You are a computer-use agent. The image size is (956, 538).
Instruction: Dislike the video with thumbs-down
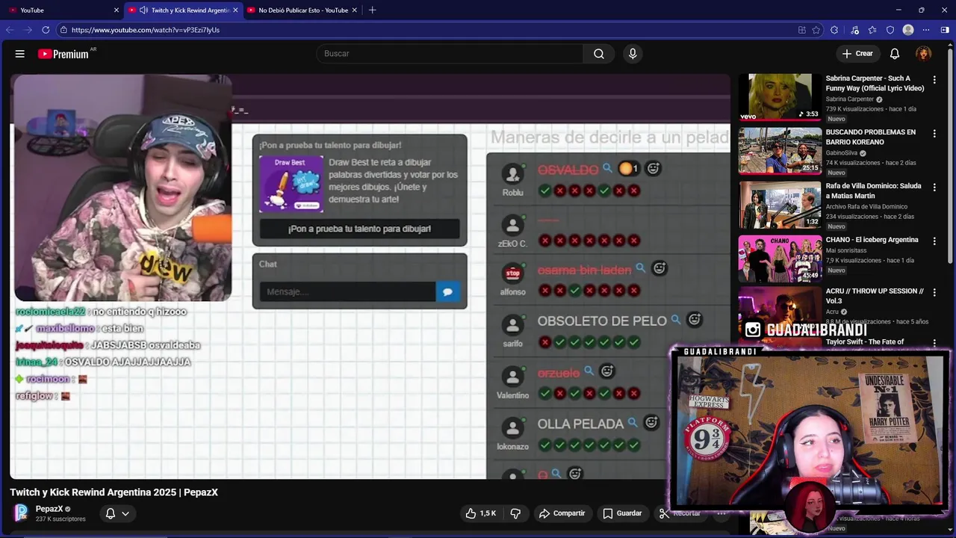(515, 513)
